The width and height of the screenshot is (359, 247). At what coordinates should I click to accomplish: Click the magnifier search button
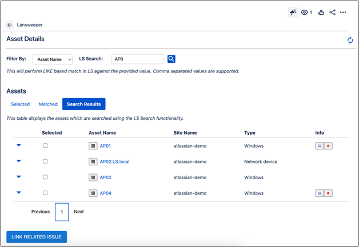click(171, 59)
